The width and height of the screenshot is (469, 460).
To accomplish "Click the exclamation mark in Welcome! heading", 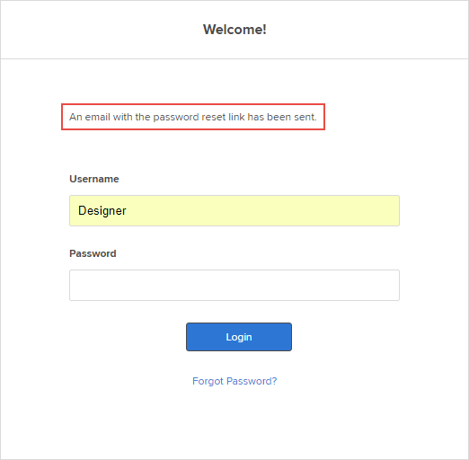I will [264, 30].
